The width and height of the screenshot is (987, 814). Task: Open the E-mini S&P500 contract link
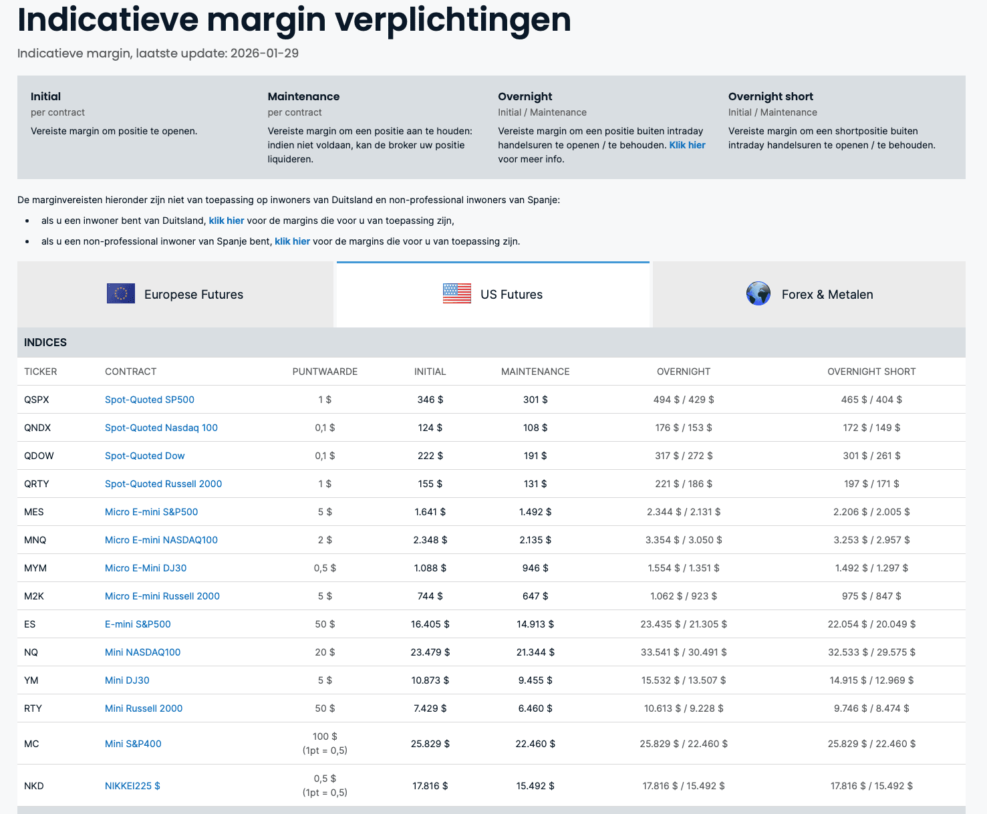pos(138,624)
